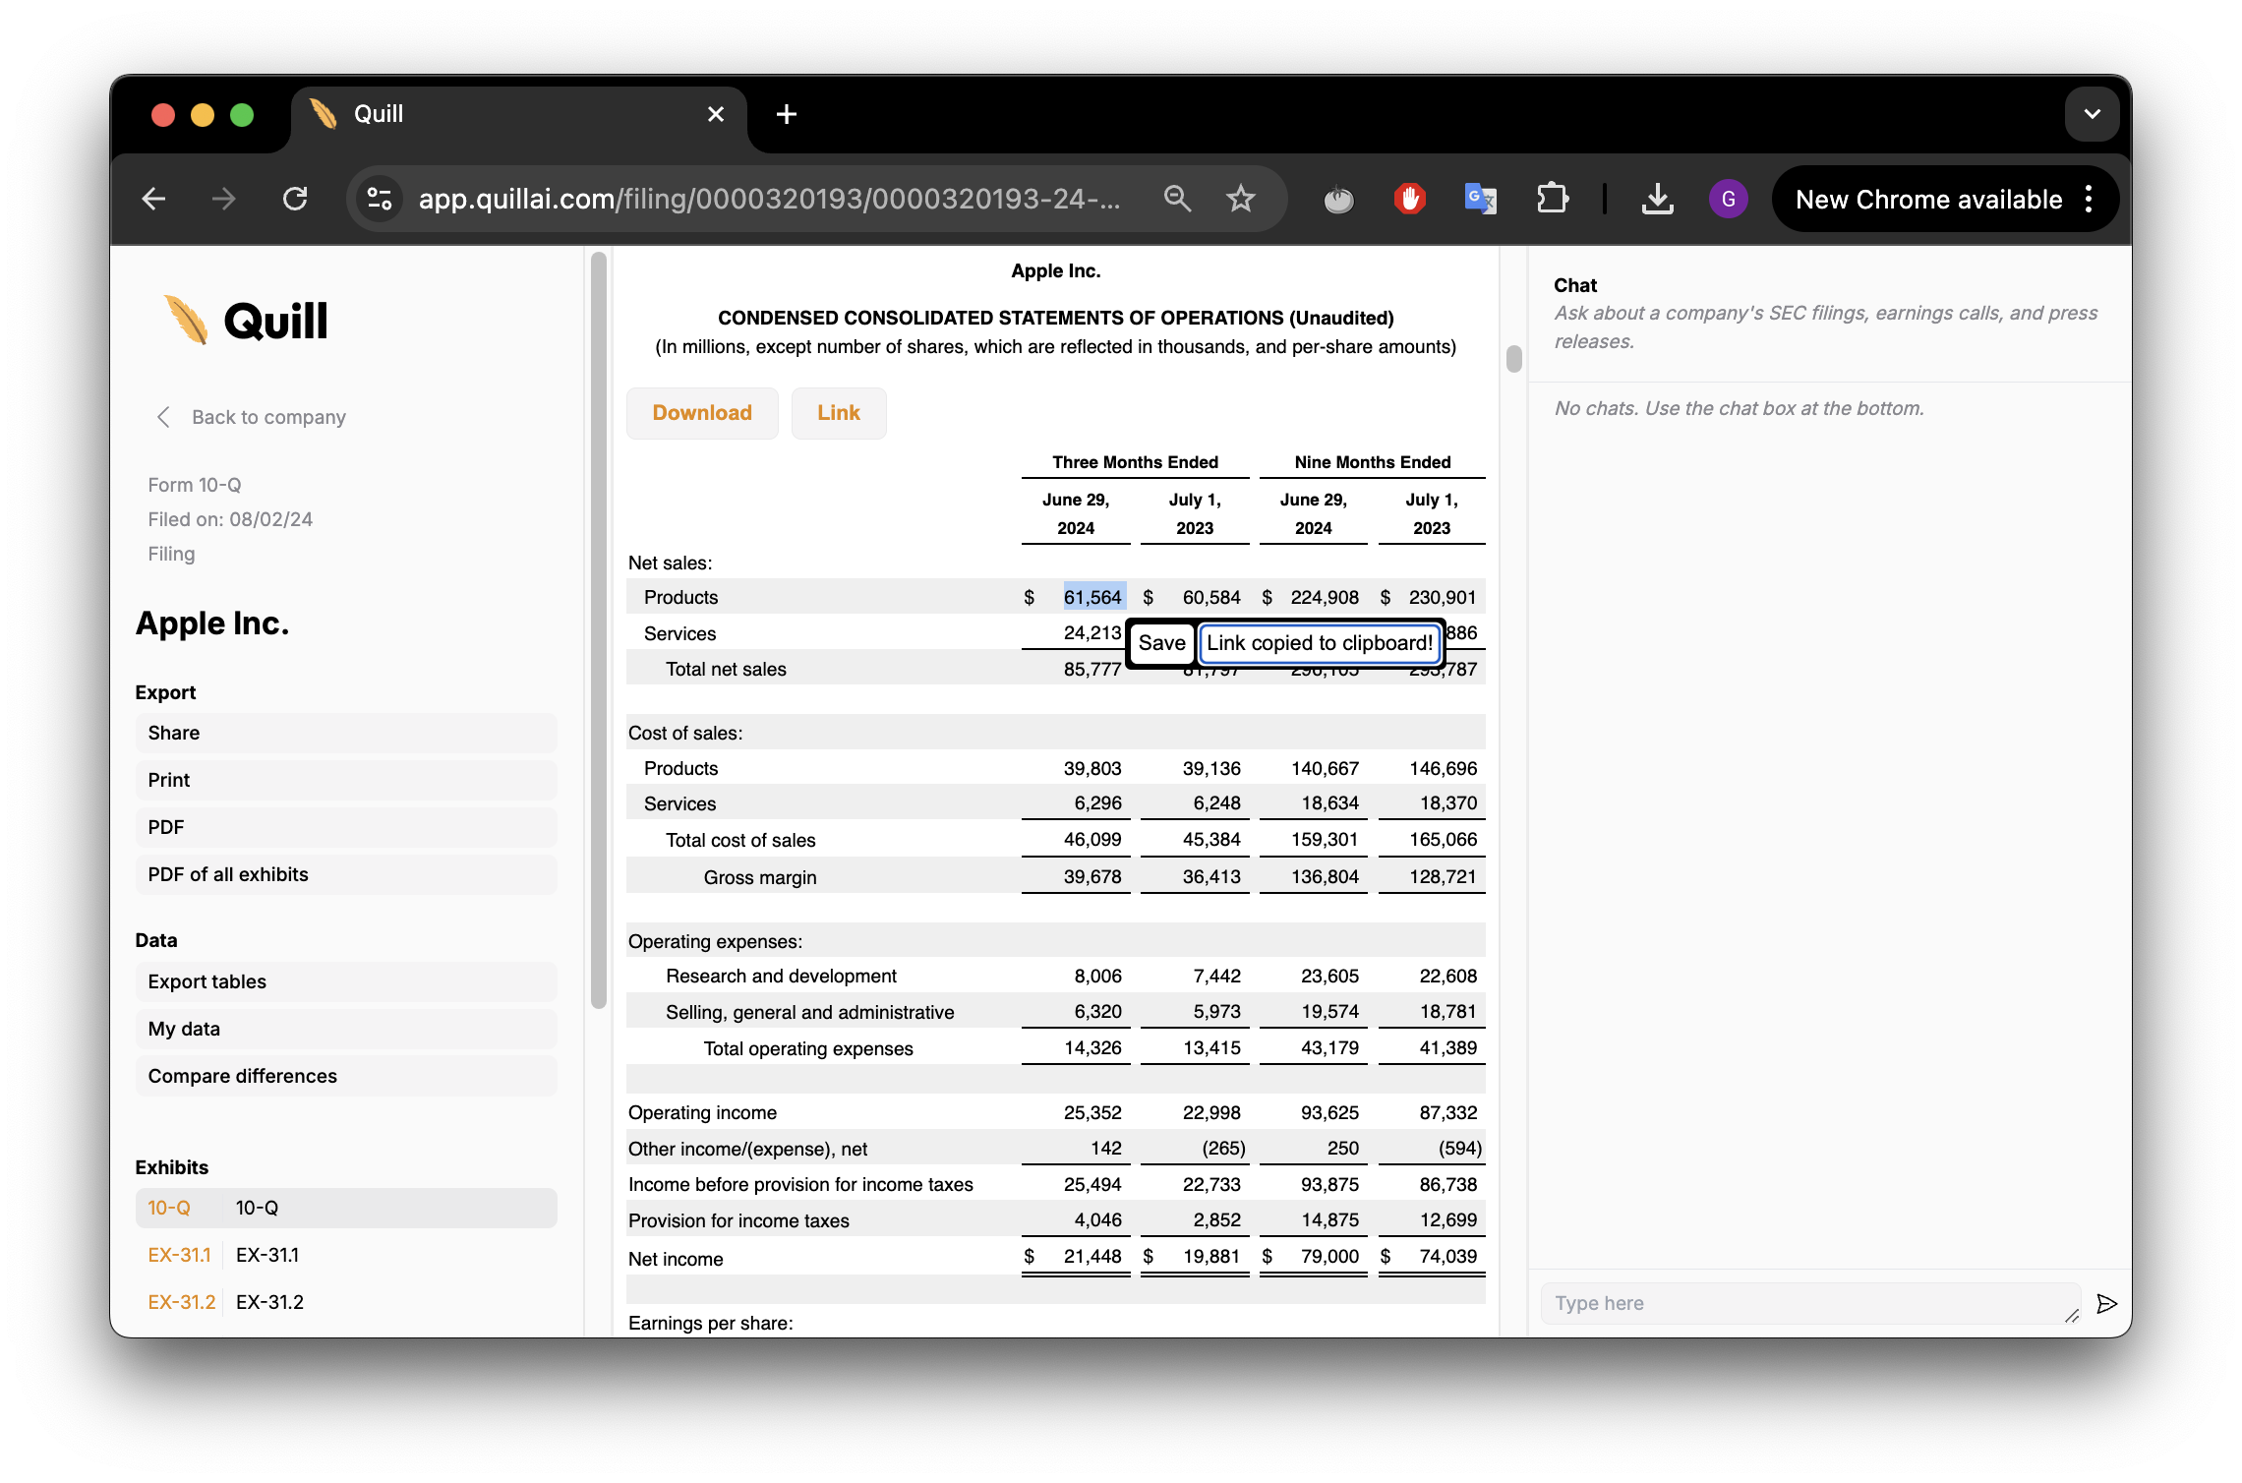Click Research and development 8,006
2242x1483 pixels.
tap(1097, 977)
